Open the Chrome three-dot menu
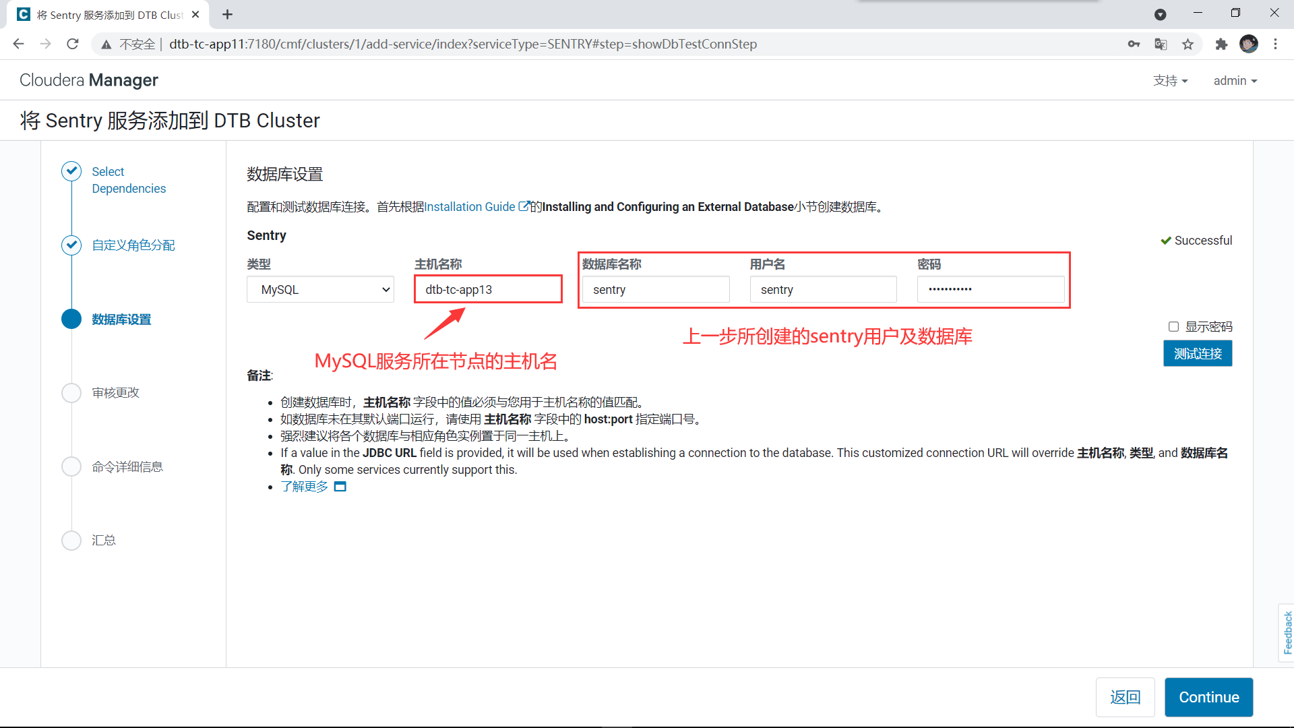The width and height of the screenshot is (1294, 728). tap(1275, 44)
